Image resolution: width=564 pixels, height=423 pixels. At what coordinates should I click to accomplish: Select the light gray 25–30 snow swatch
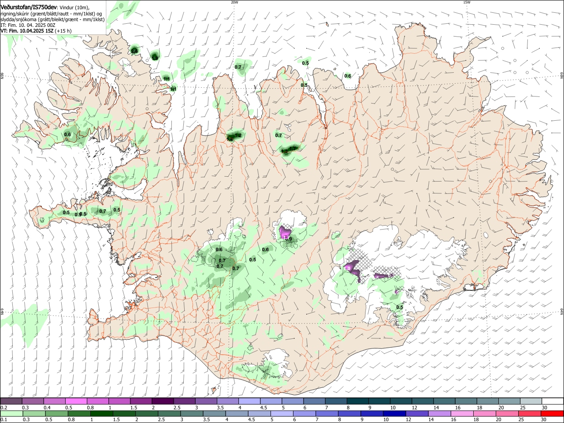coord(531,401)
